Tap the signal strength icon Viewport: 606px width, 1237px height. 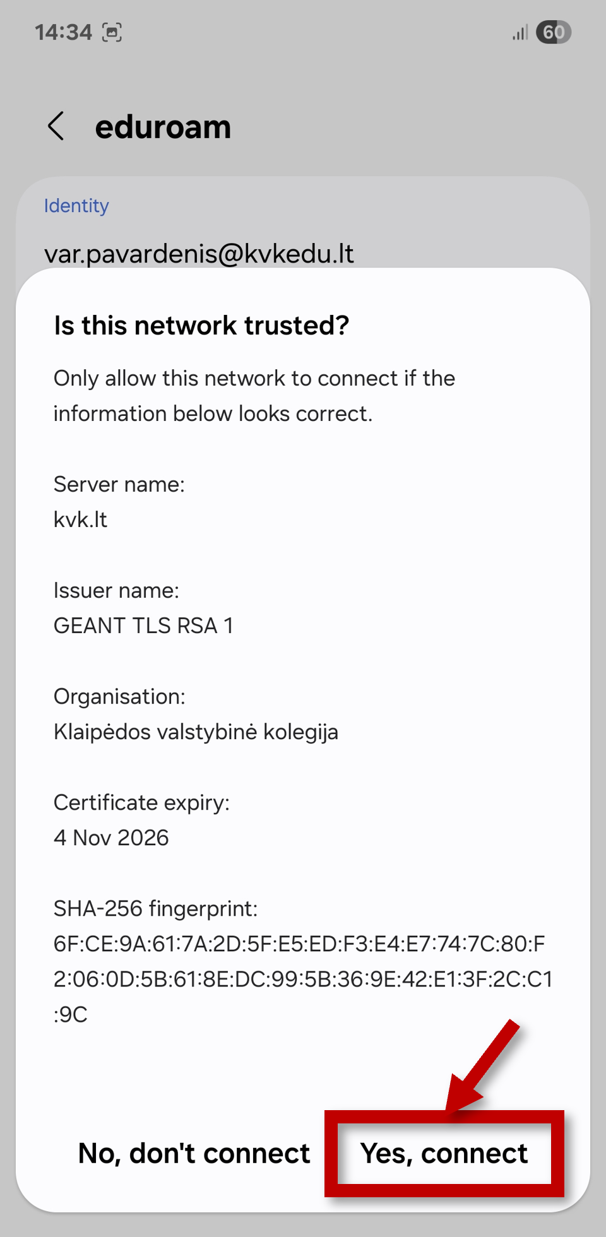520,32
